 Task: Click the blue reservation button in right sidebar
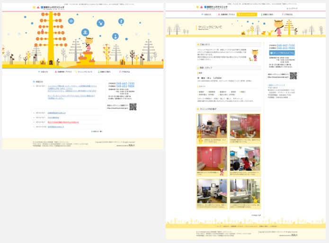tap(282, 53)
